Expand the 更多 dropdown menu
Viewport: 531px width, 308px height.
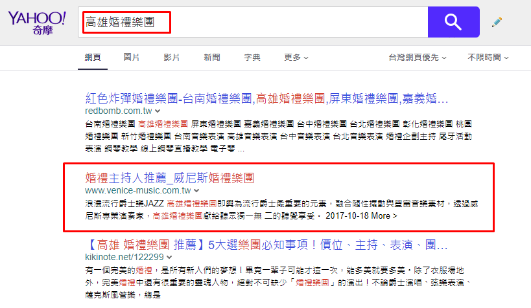coord(296,58)
